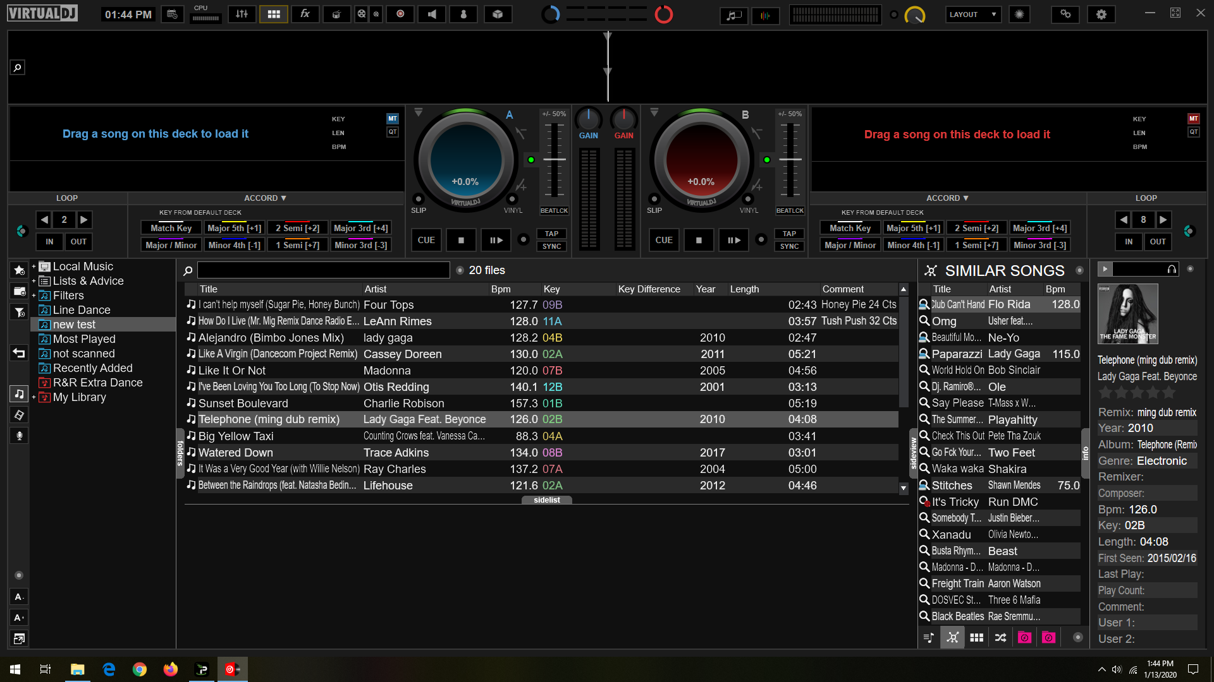
Task: Select the Recently Added folder
Action: (92, 368)
